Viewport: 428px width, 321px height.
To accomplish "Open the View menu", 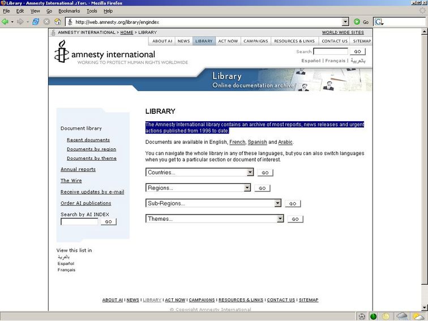I will (x=35, y=11).
